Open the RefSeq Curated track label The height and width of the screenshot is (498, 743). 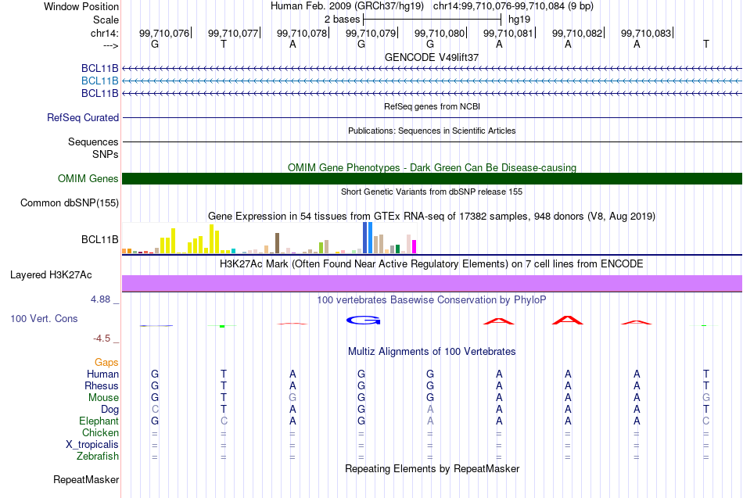point(82,117)
